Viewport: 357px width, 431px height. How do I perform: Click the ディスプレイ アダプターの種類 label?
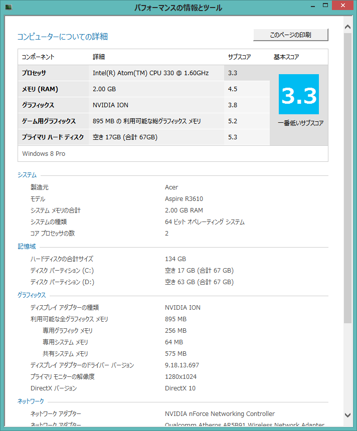(65, 308)
